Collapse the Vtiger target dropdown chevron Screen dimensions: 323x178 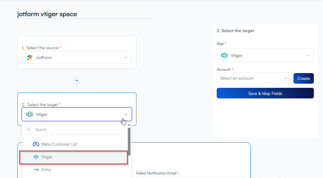[126, 114]
